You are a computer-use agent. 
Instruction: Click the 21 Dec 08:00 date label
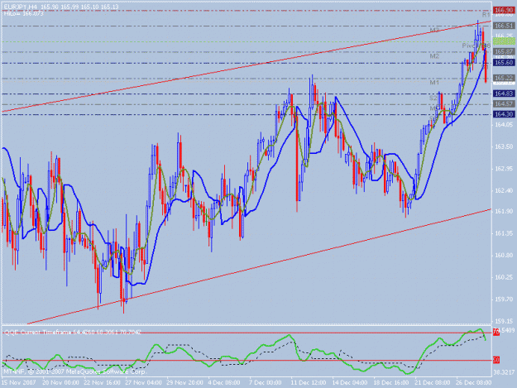click(x=433, y=383)
